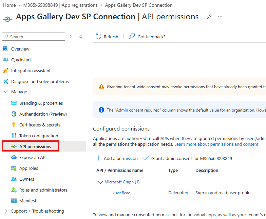The height and width of the screenshot is (219, 266).
Task: Collapse the Microsoft Graph (1) chevron
Action: tap(100, 182)
